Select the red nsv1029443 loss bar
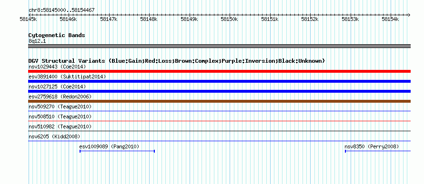This screenshot has height=184, width=424. pyautogui.click(x=219, y=71)
